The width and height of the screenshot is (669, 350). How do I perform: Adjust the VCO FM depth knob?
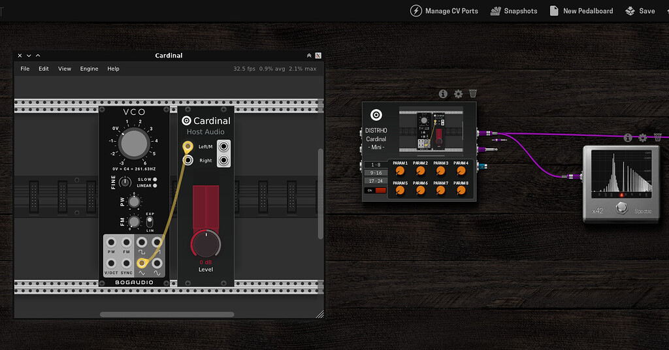pos(134,221)
